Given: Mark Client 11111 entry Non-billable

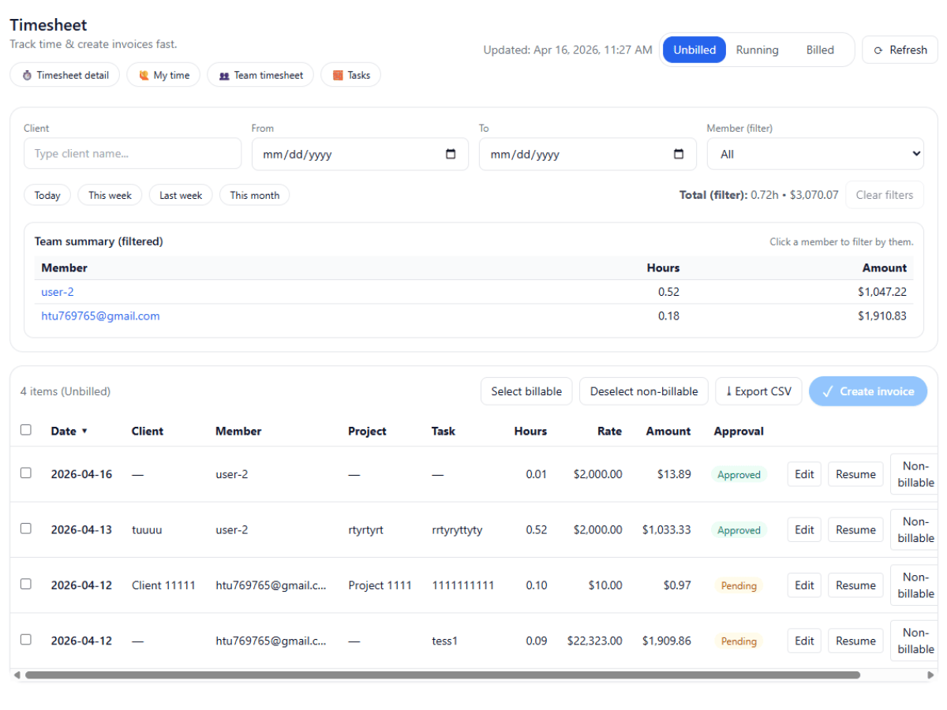Looking at the screenshot, I should point(915,585).
